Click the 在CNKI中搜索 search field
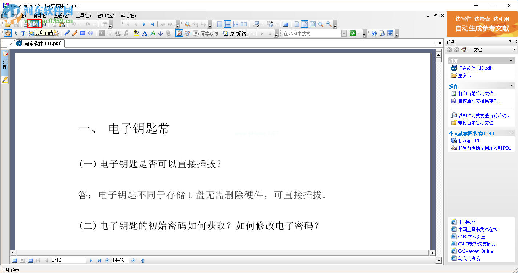The height and width of the screenshot is (273, 518). (312, 33)
